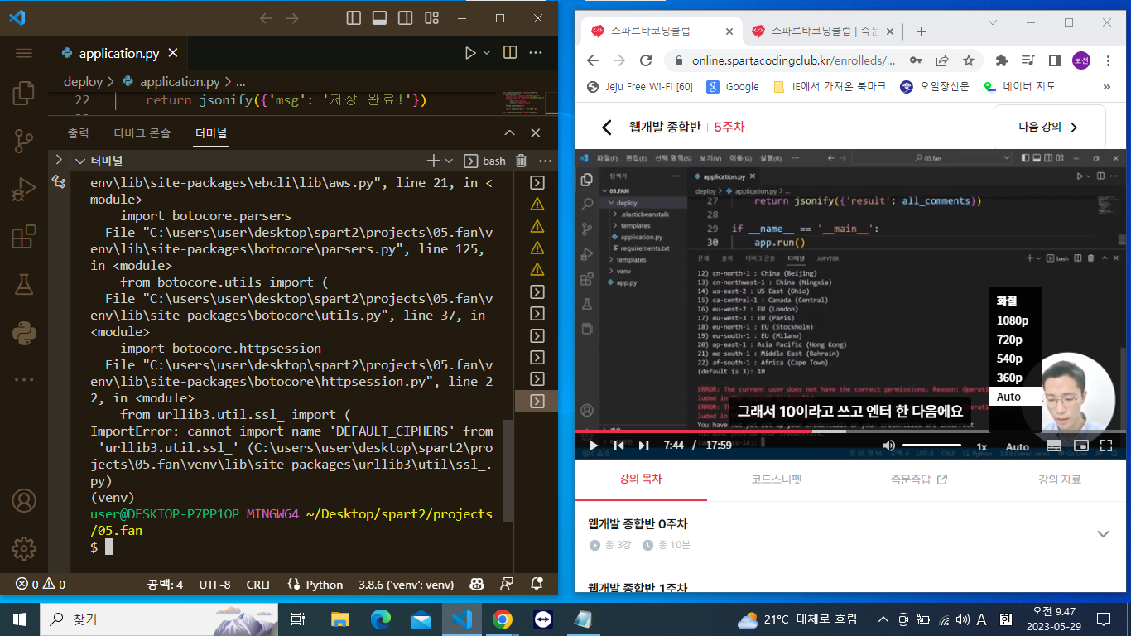Viewport: 1131px width, 636px height.
Task: Reload the Chrome page
Action: point(646,60)
